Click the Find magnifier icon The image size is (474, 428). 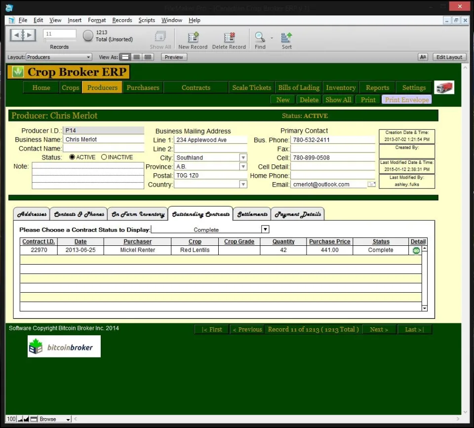(260, 37)
